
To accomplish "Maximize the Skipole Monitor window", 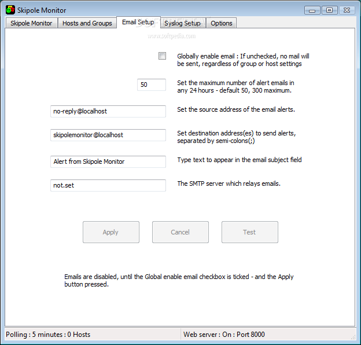I will [x=330, y=10].
